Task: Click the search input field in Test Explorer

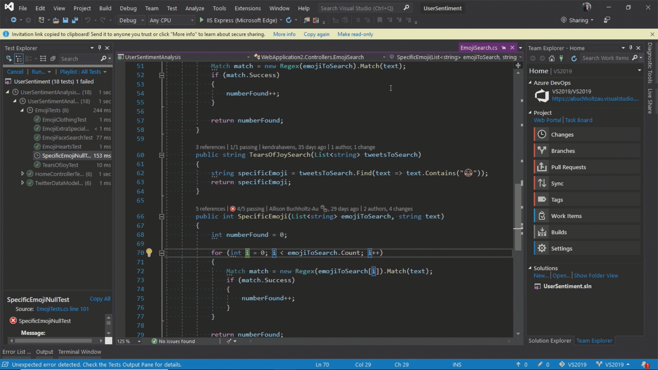Action: [x=79, y=59]
